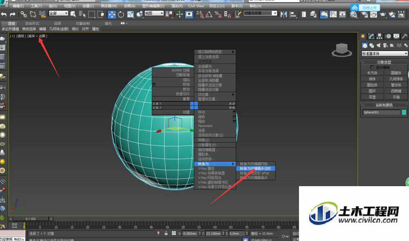409x241 pixels.
Task: Switch to the 自由形式 ribbon tab
Action: pos(32,23)
